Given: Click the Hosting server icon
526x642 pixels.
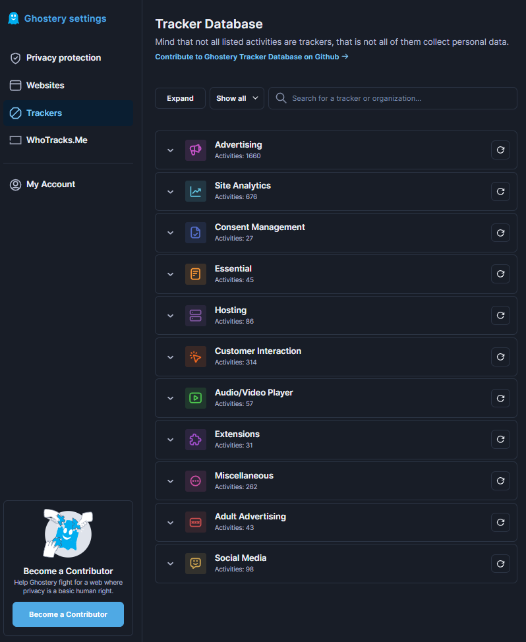Looking at the screenshot, I should (x=196, y=316).
